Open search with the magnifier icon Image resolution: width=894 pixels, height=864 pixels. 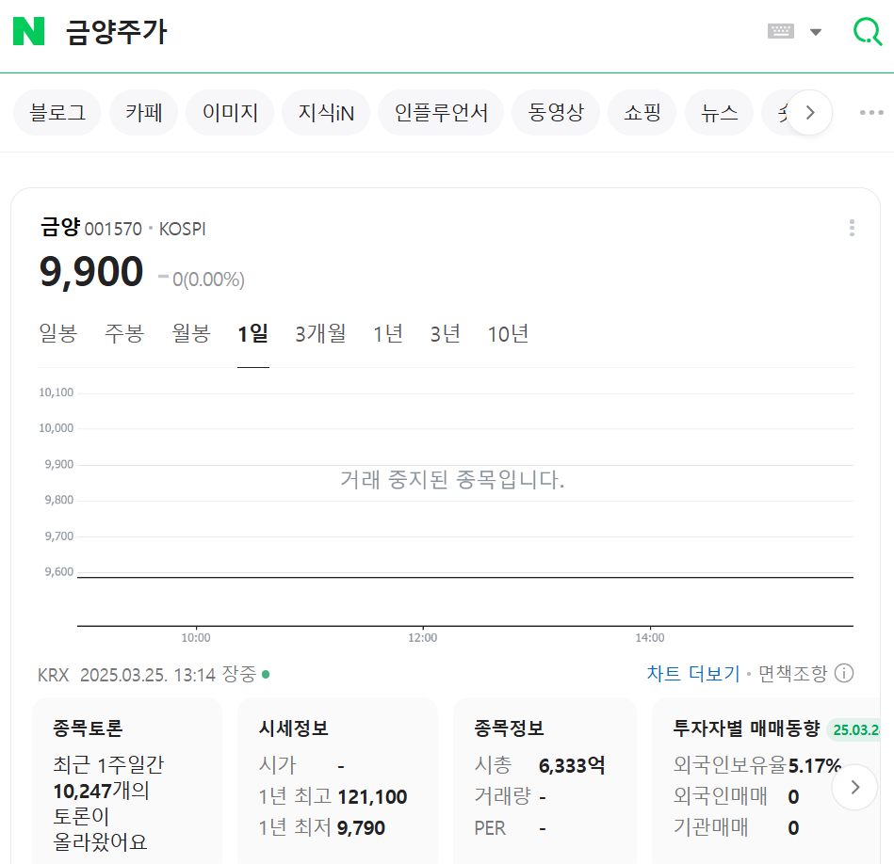[x=866, y=30]
